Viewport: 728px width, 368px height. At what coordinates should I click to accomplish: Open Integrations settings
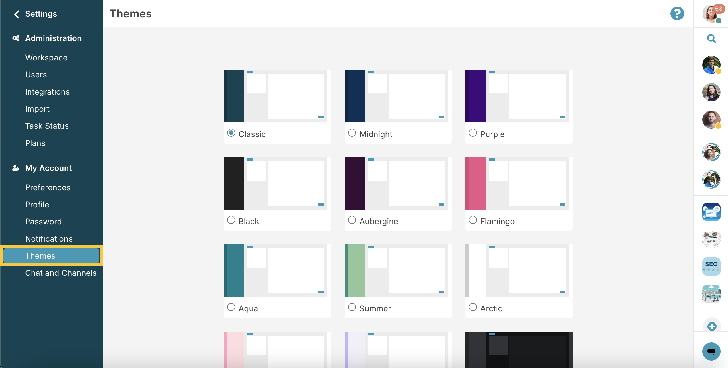[x=47, y=92]
